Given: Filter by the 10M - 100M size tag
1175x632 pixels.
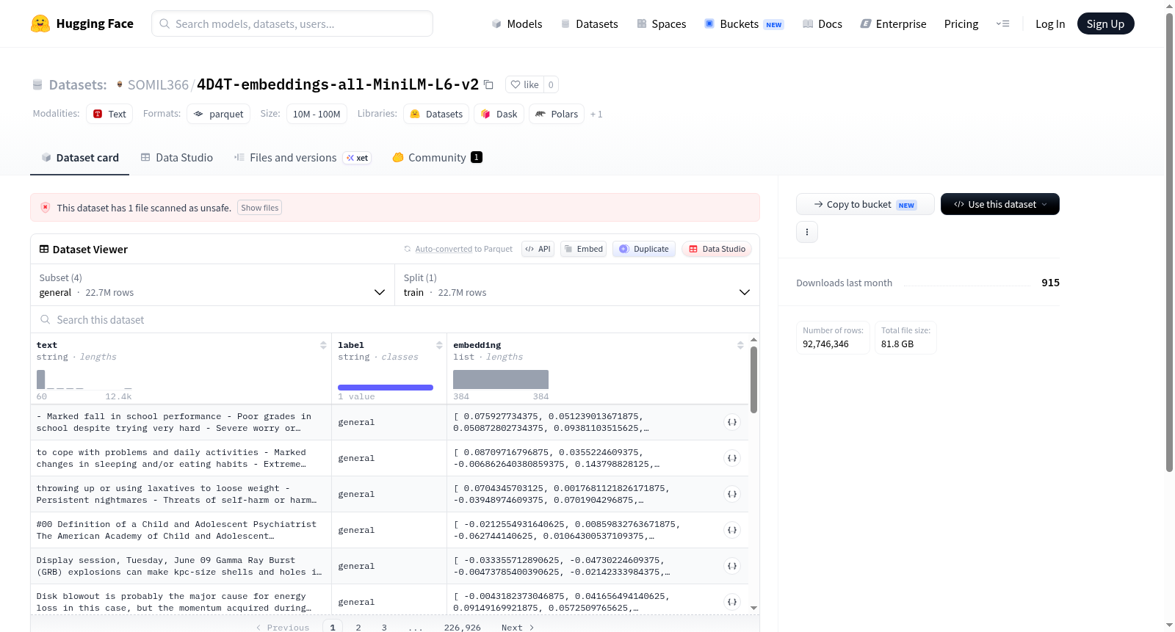Looking at the screenshot, I should tap(317, 114).
